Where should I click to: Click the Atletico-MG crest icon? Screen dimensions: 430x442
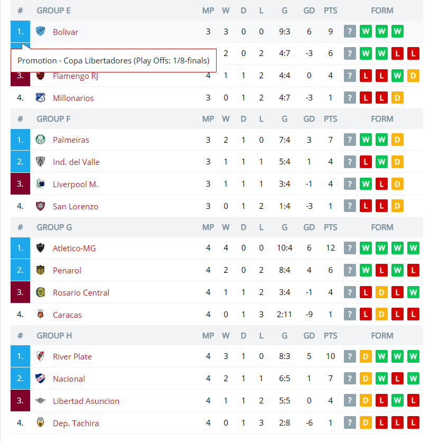41,248
